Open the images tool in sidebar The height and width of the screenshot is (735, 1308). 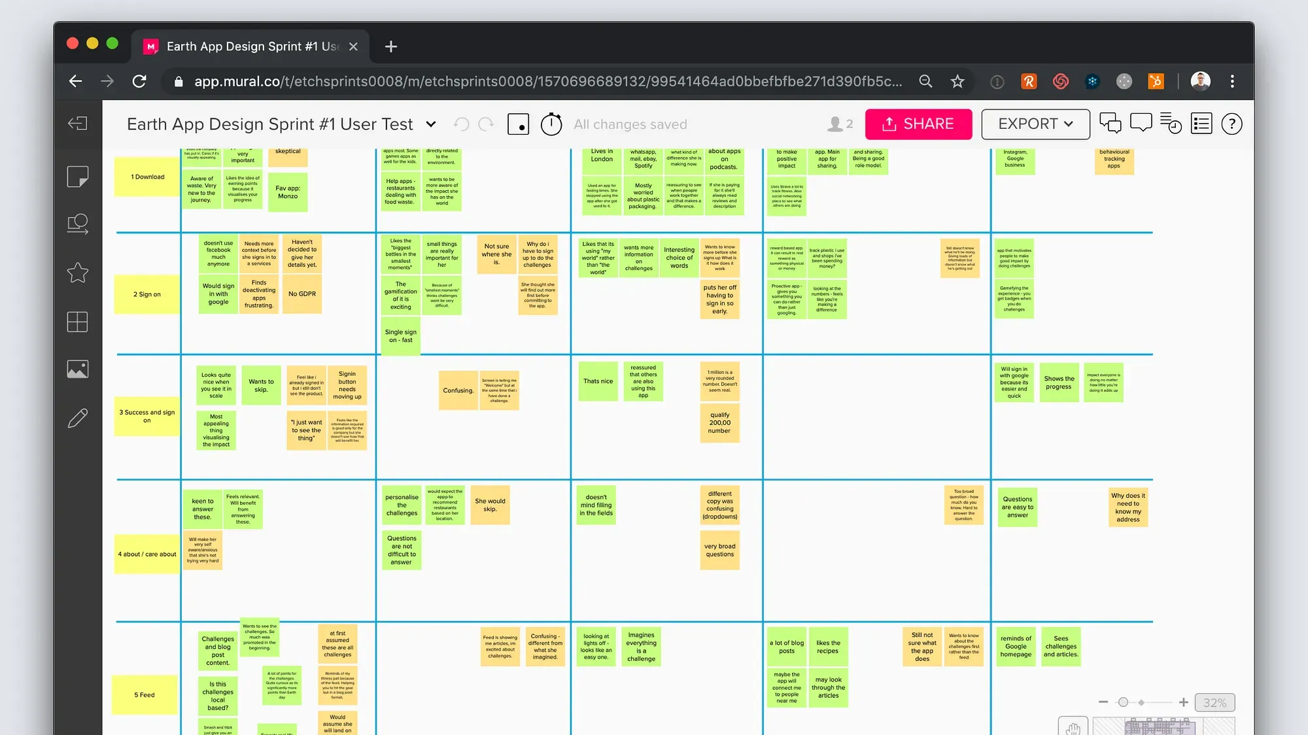pos(78,369)
